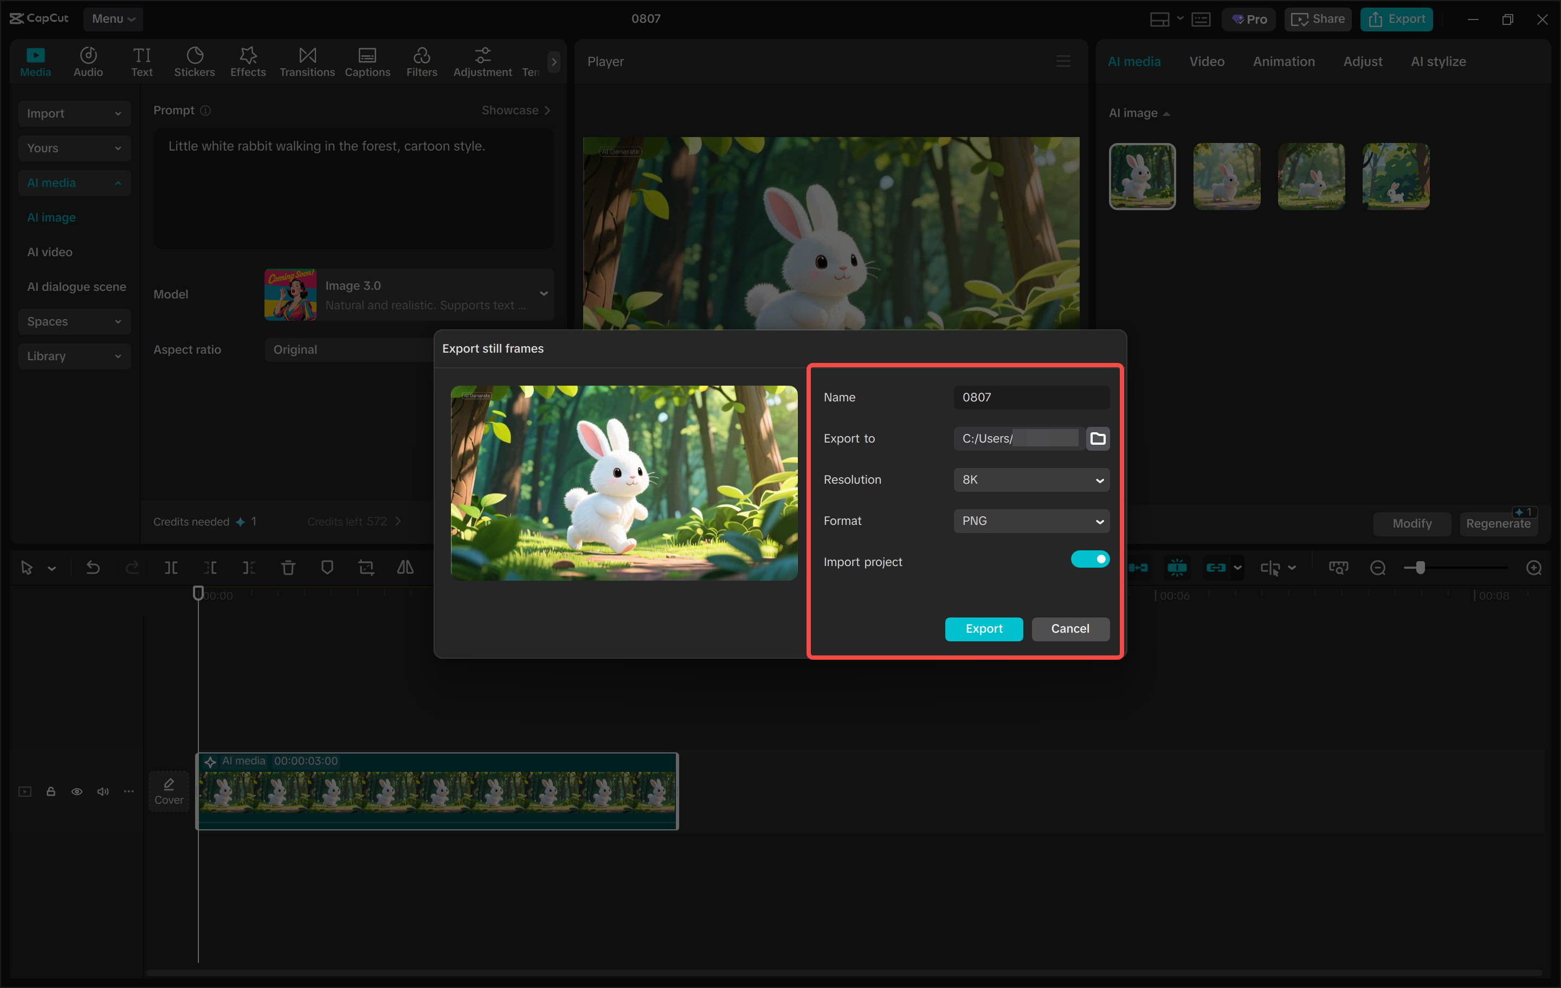Click the redo arrow in timeline toolbar
This screenshot has height=988, width=1561.
132,568
